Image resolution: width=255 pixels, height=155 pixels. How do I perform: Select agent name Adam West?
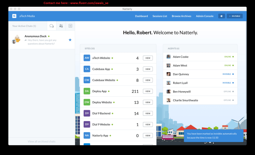click(x=180, y=65)
